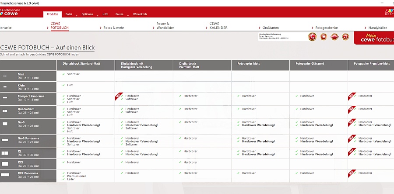Click Digitaldruck Standard-Matt column header
This screenshot has width=394, height=194.
pyautogui.click(x=86, y=65)
